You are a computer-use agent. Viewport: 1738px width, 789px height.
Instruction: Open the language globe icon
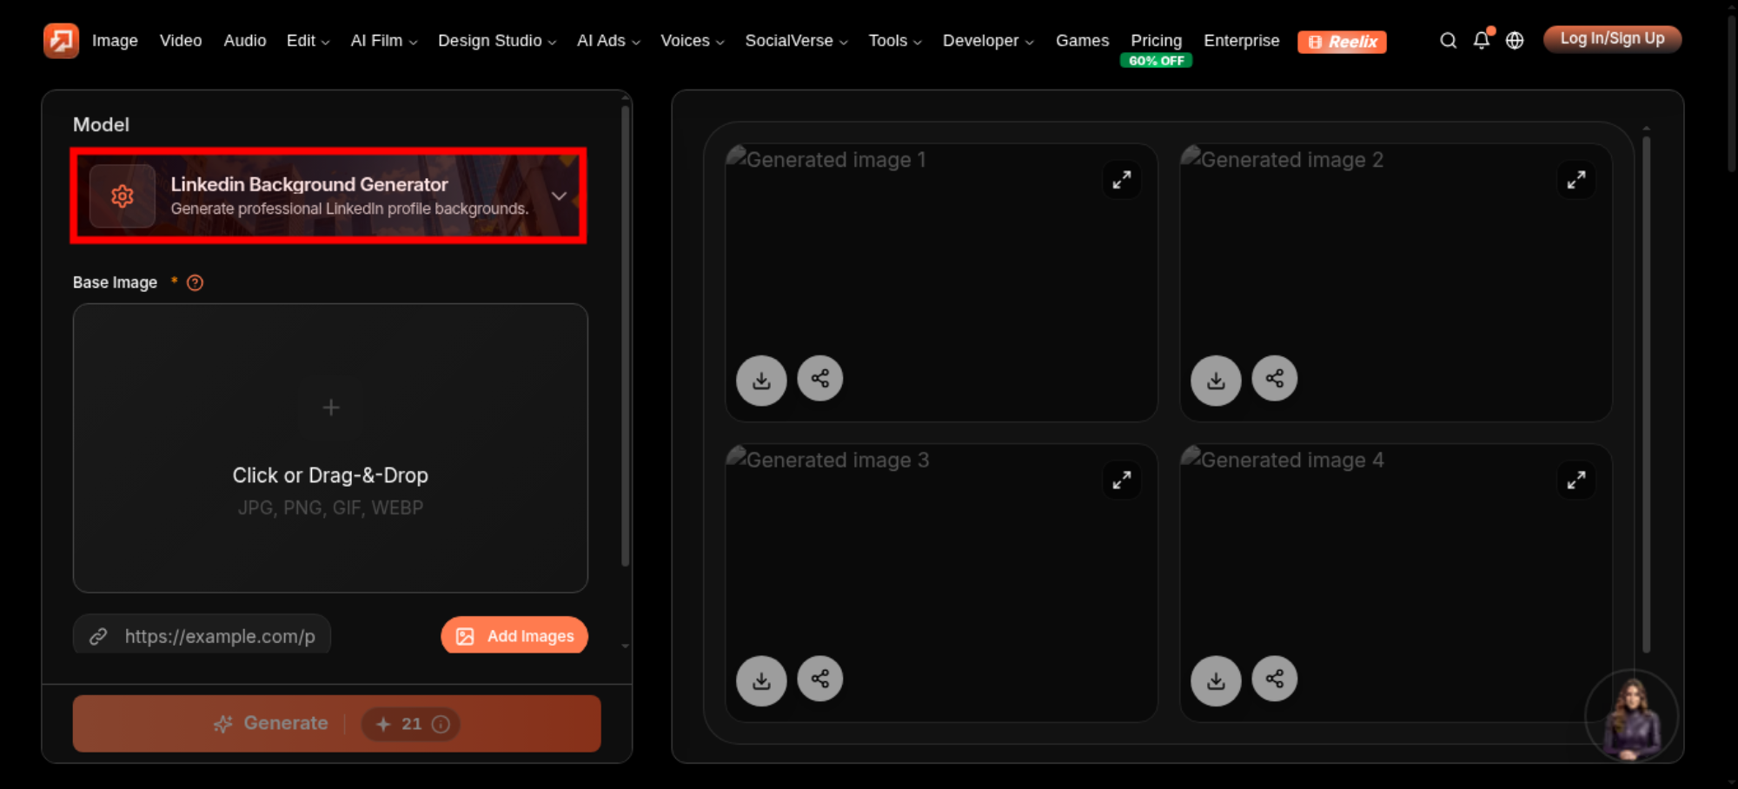tap(1515, 41)
